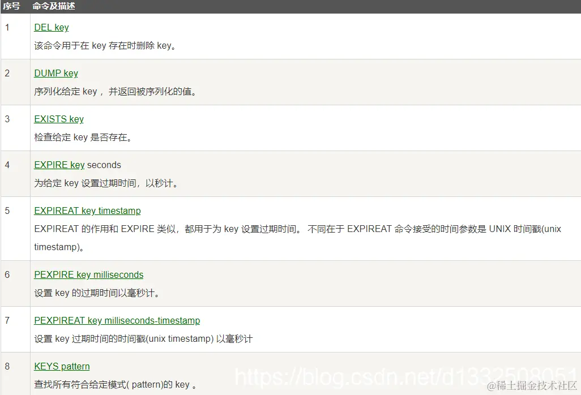This screenshot has height=395, width=581.
Task: Open the DEL key command link
Action: point(51,27)
